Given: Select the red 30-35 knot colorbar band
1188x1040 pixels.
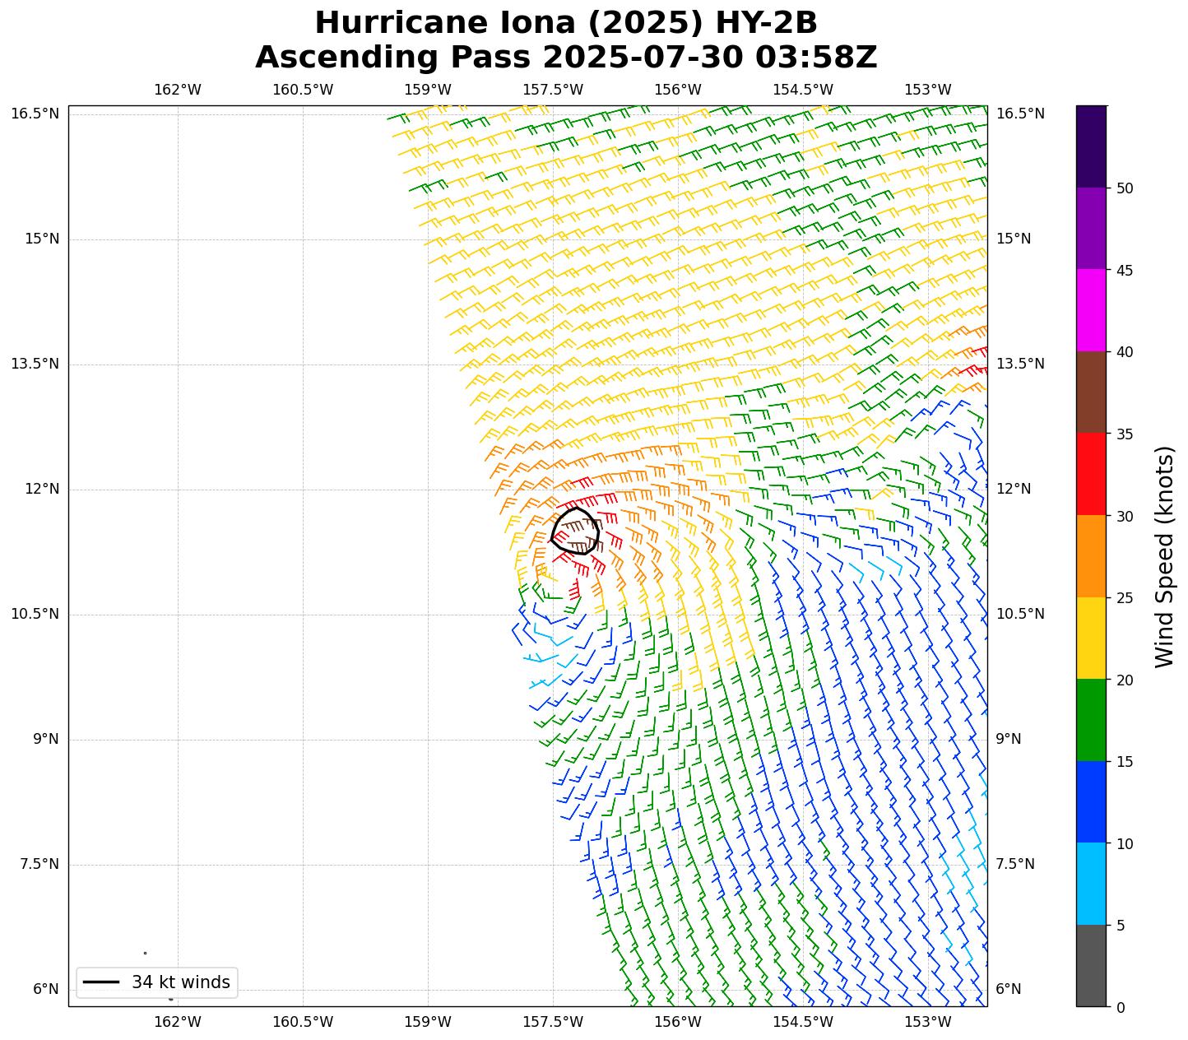Looking at the screenshot, I should pyautogui.click(x=1091, y=474).
